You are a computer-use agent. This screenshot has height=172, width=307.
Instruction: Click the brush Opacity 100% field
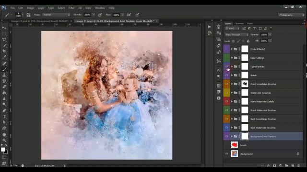[87, 15]
